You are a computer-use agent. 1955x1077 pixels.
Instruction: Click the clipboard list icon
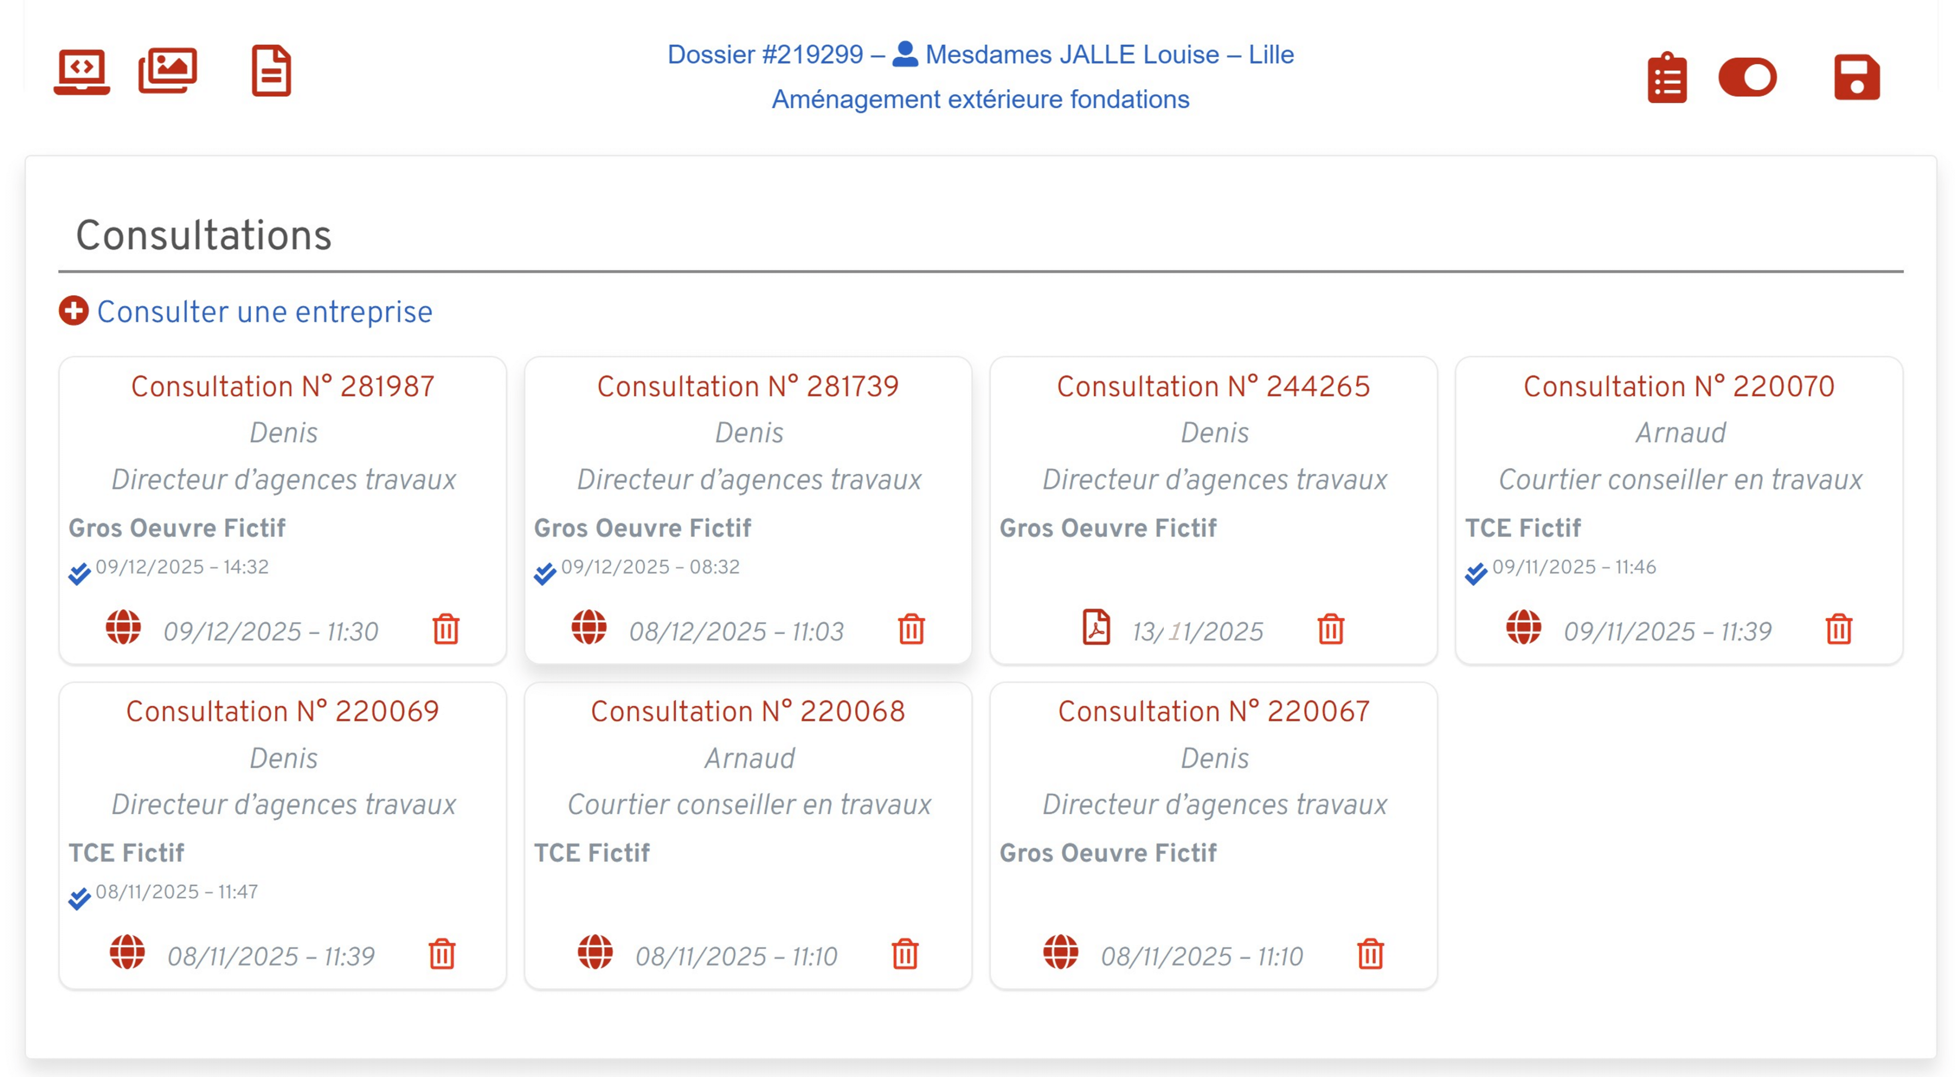pyautogui.click(x=1667, y=77)
